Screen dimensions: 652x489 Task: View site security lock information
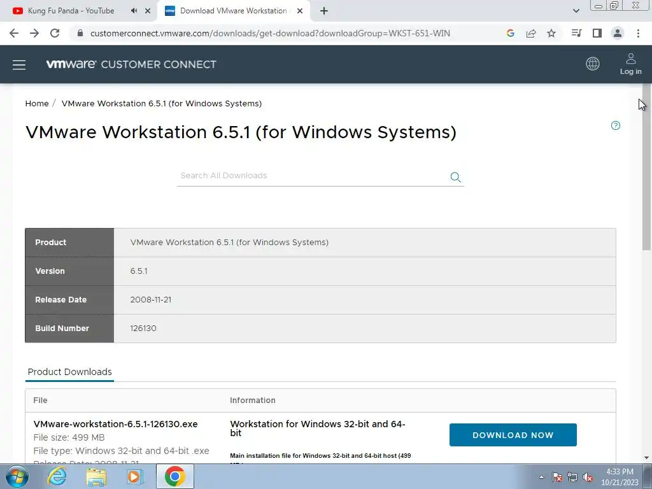[80, 33]
